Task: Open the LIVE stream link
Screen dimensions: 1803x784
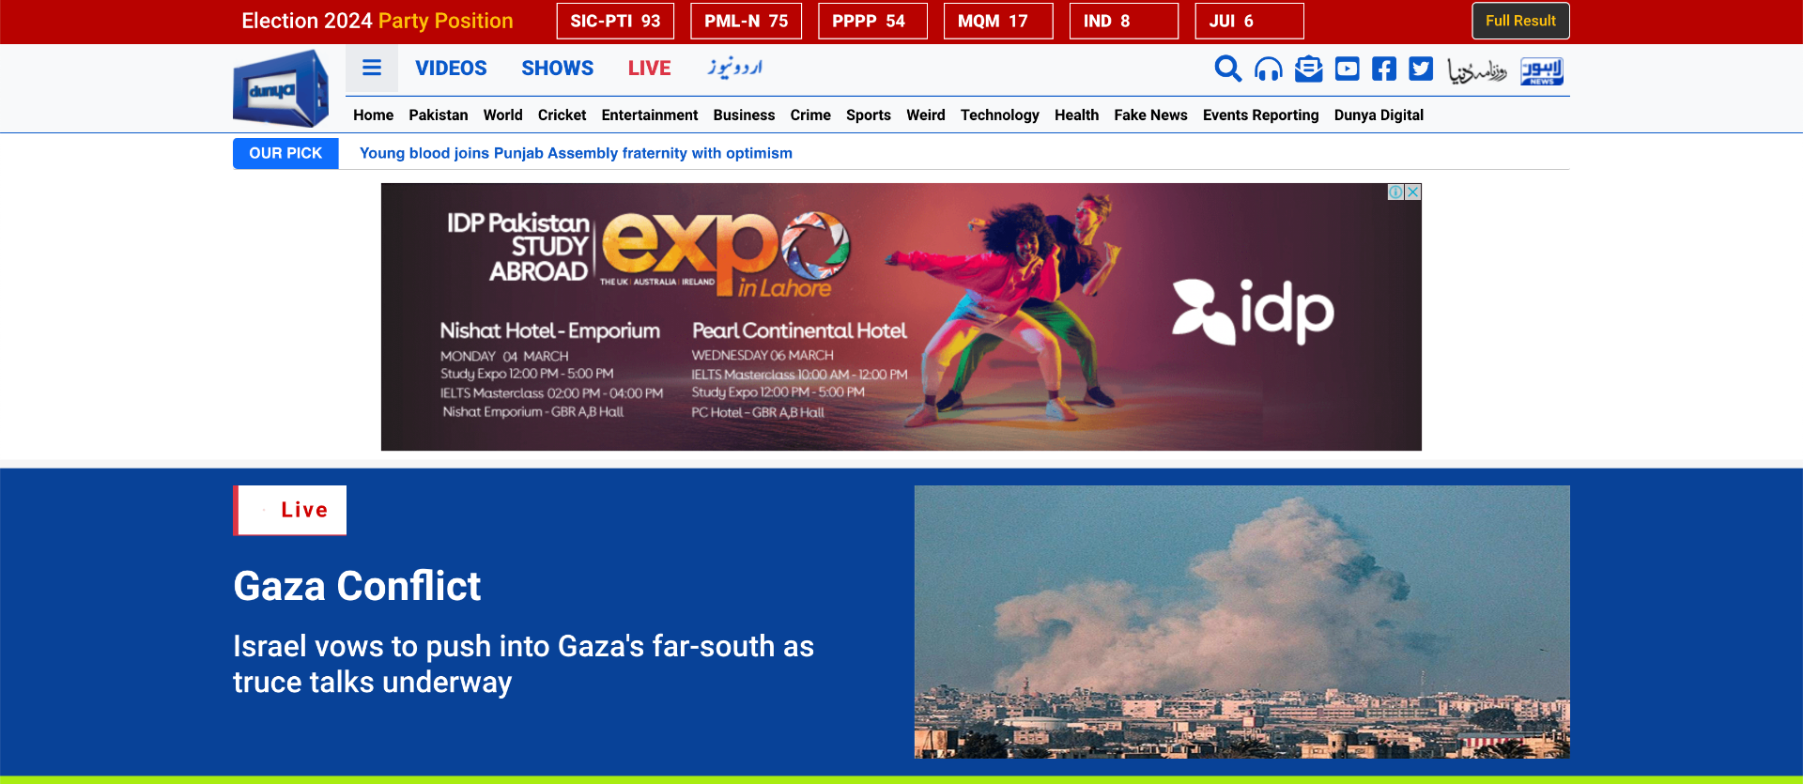Action: point(649,68)
